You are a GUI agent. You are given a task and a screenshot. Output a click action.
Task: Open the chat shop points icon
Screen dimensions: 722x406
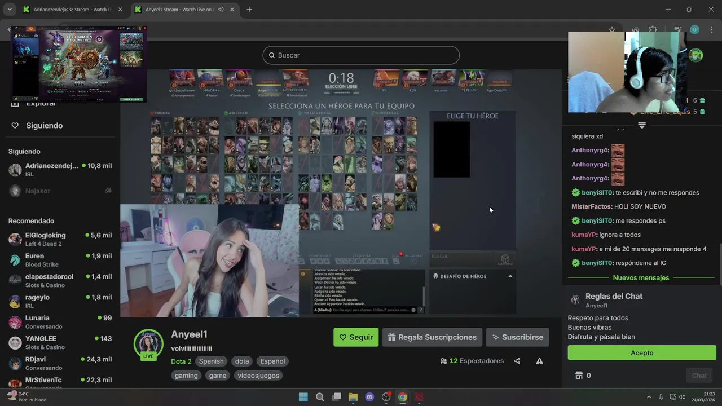pos(578,376)
